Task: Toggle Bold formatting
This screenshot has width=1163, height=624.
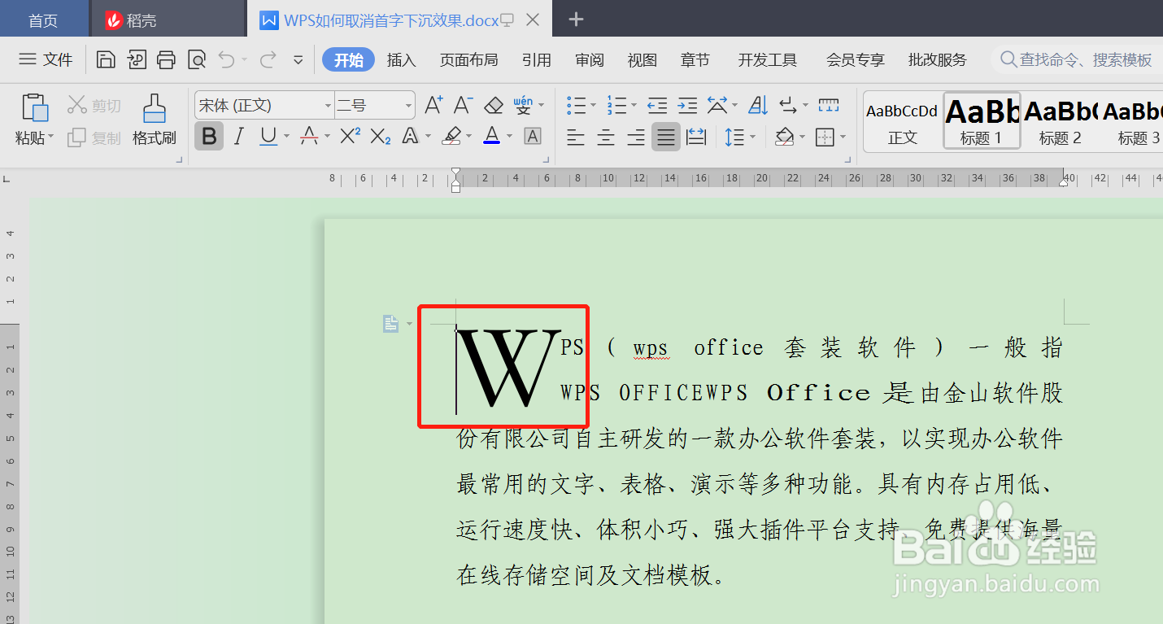Action: [x=209, y=137]
